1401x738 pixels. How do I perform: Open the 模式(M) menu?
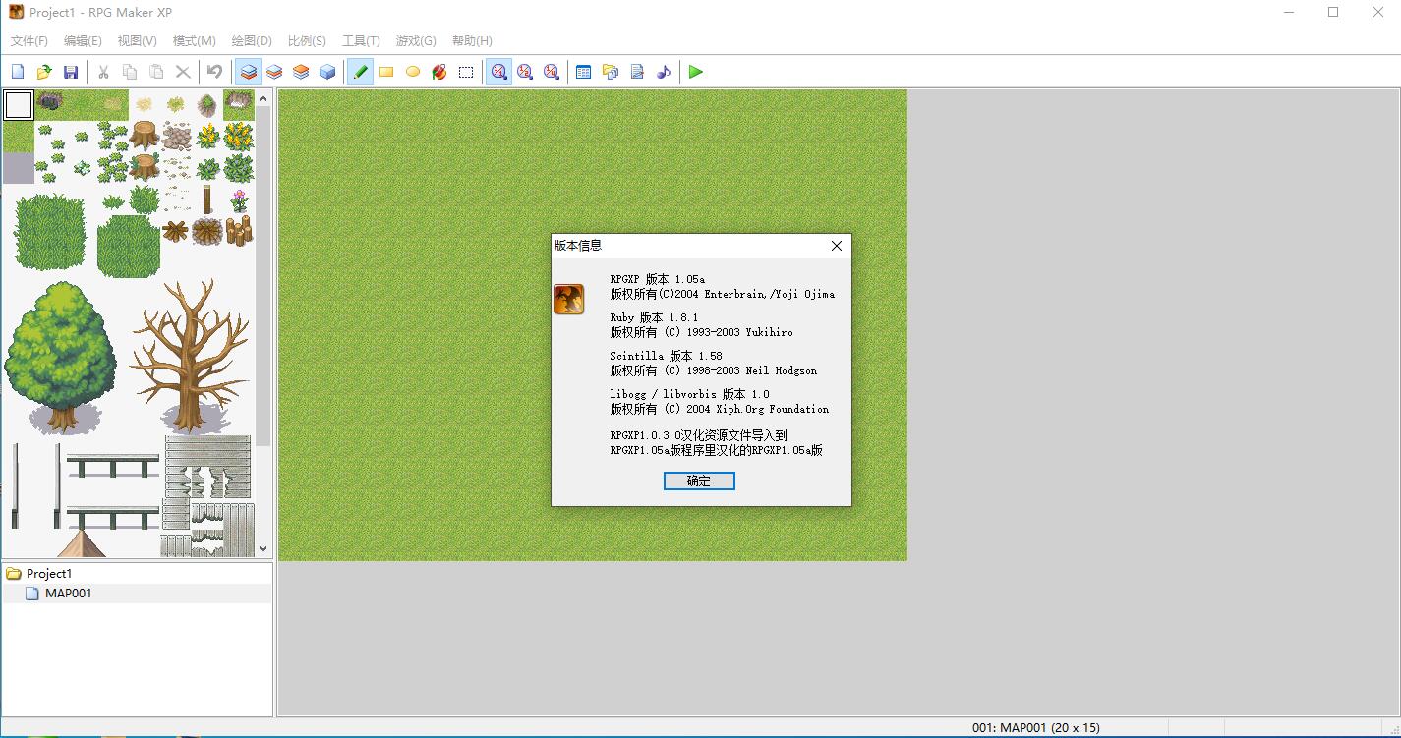tap(194, 41)
